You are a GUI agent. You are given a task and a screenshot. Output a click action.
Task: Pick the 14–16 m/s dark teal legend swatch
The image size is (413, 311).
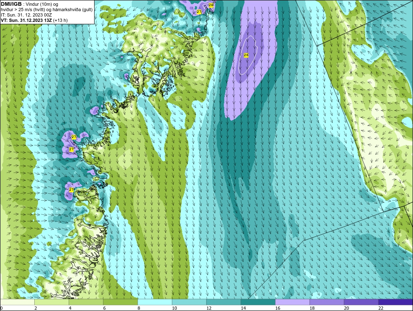(x=258, y=302)
